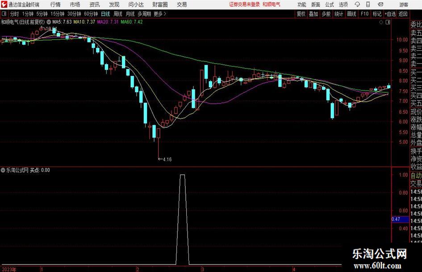Click the month 3 marker on the time axis

point(203,269)
